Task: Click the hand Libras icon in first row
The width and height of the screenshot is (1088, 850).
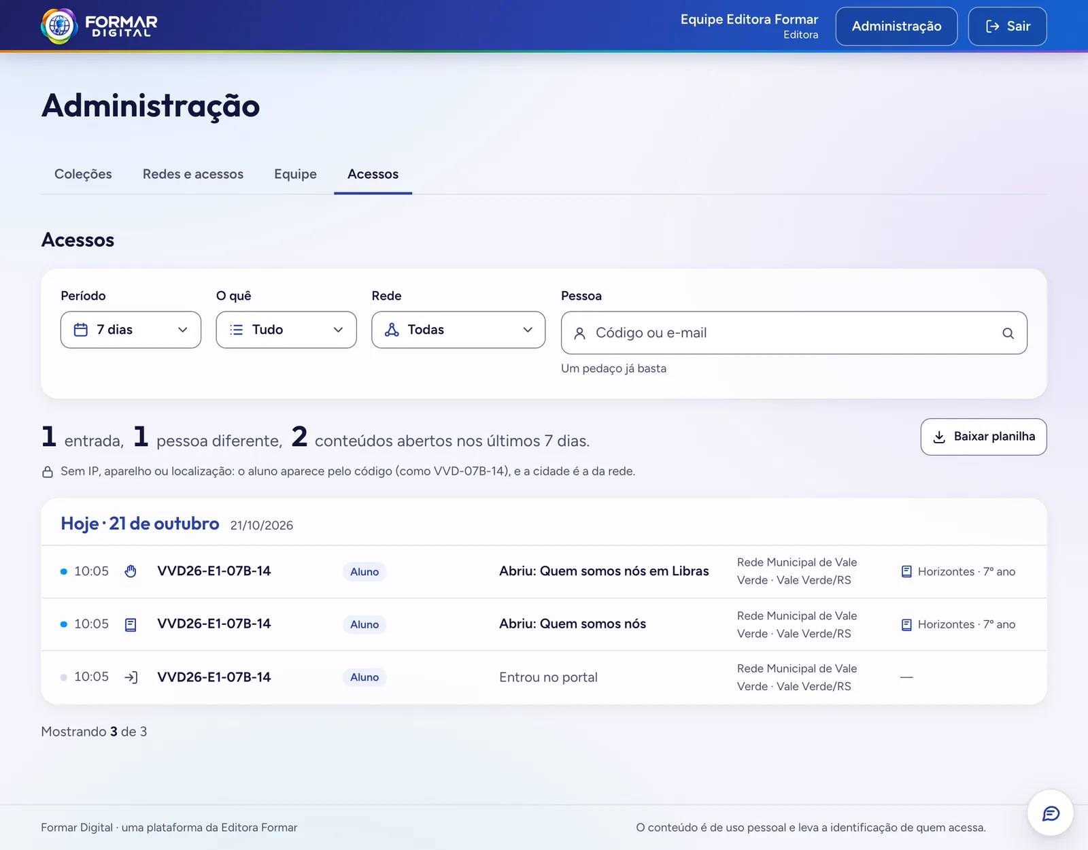Action: point(131,571)
